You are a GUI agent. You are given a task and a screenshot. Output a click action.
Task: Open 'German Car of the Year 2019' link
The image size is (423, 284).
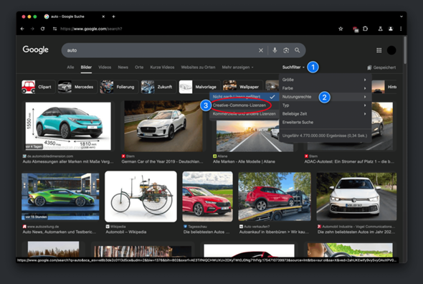(x=163, y=161)
